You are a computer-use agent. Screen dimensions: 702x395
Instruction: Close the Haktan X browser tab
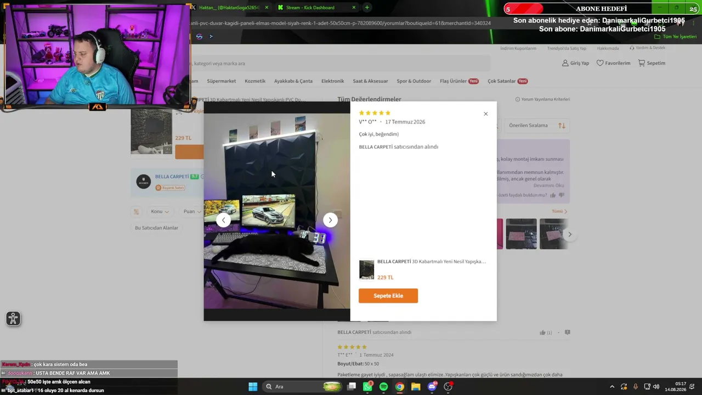point(267,8)
